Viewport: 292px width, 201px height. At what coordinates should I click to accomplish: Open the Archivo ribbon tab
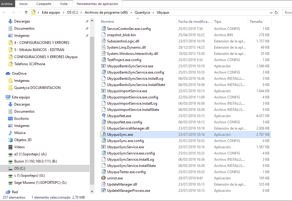7,4
